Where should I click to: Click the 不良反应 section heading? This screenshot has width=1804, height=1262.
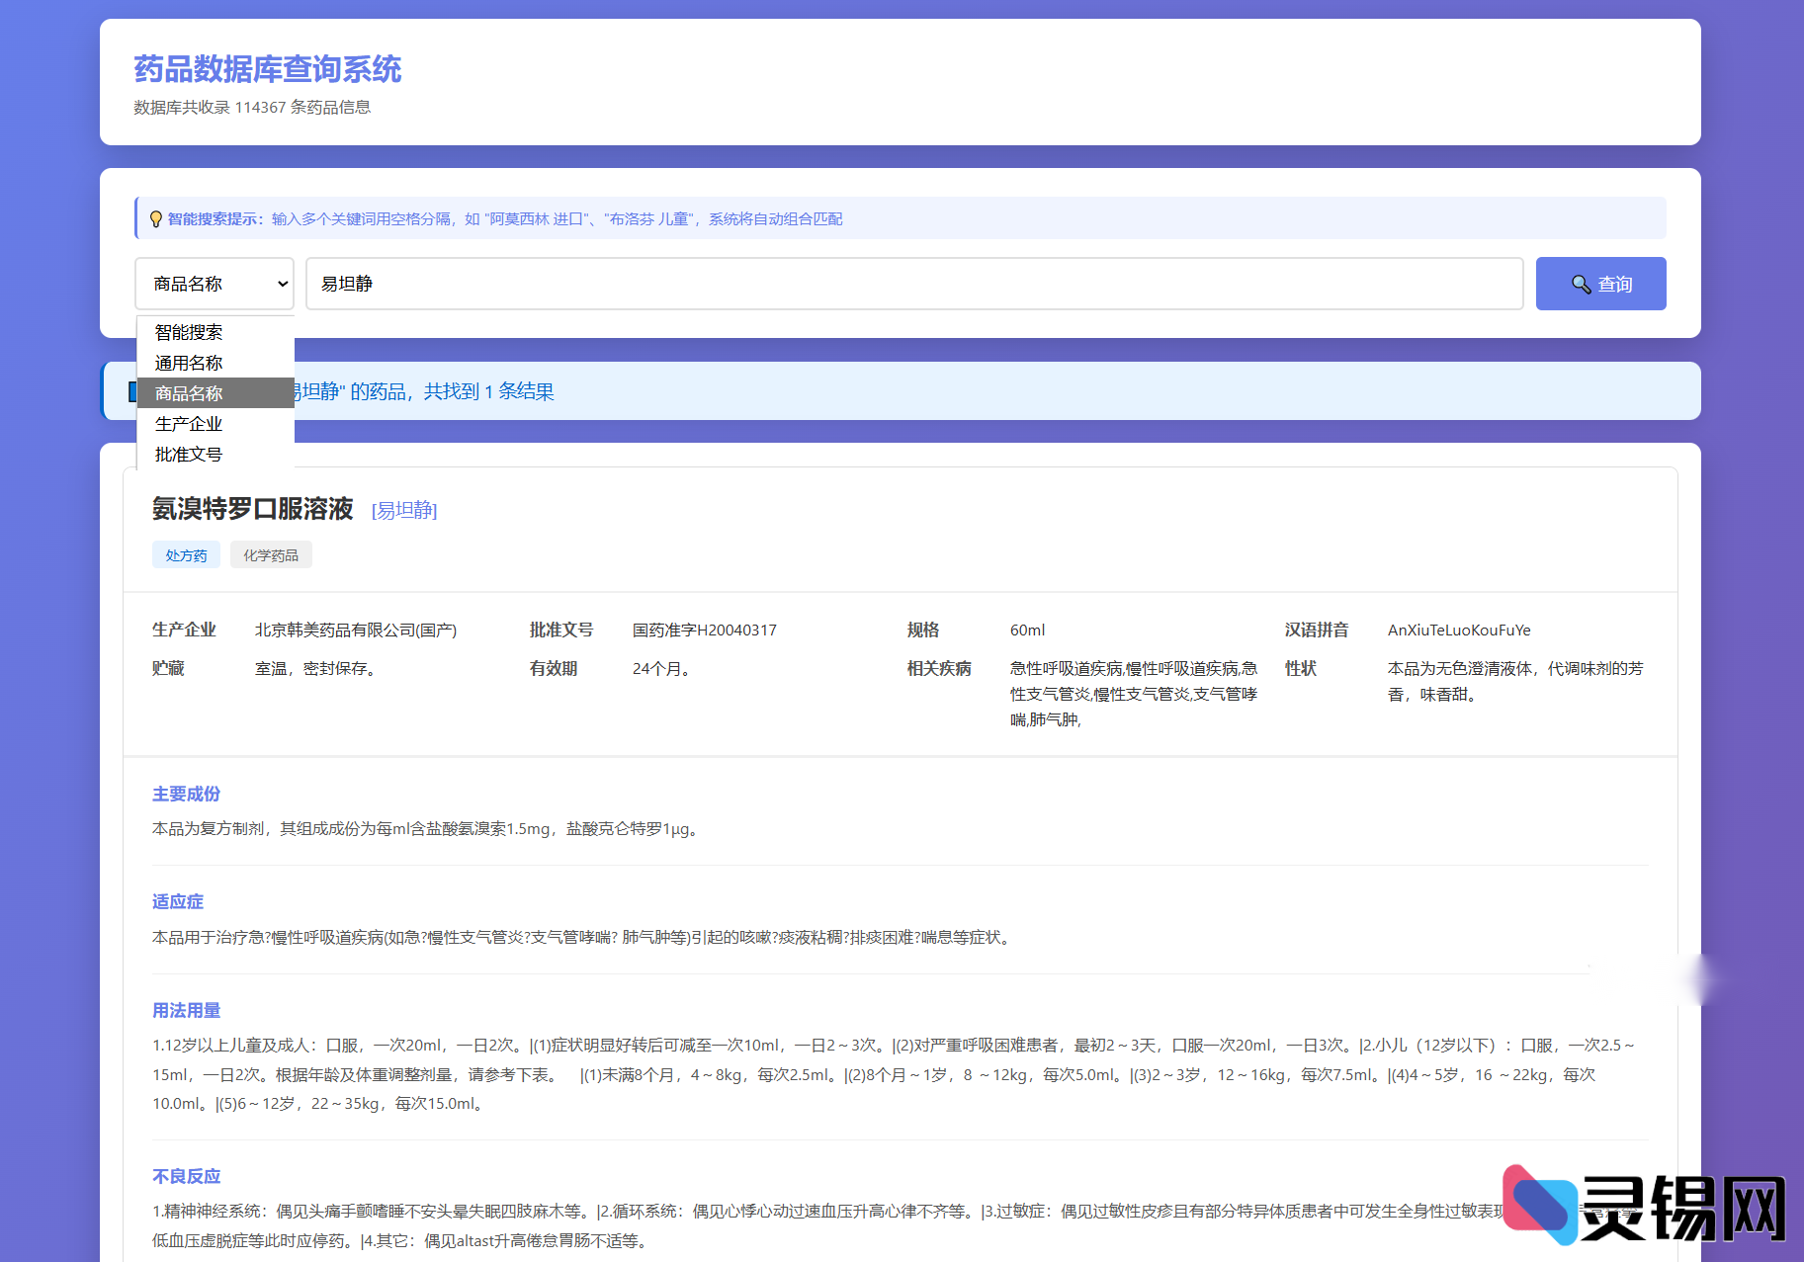point(186,1176)
